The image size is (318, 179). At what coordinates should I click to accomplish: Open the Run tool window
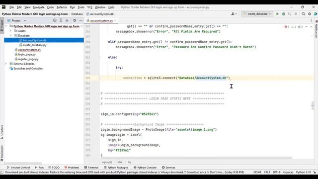(39, 168)
